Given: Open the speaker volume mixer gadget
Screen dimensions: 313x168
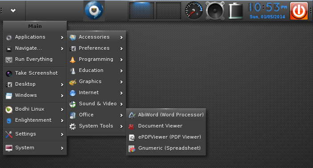Looking at the screenshot, I should pyautogui.click(x=215, y=11).
